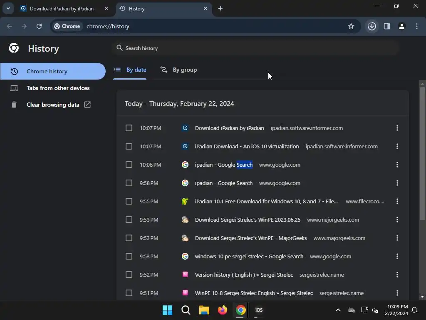Open the profile avatar menu
The image size is (426, 320).
click(x=402, y=26)
